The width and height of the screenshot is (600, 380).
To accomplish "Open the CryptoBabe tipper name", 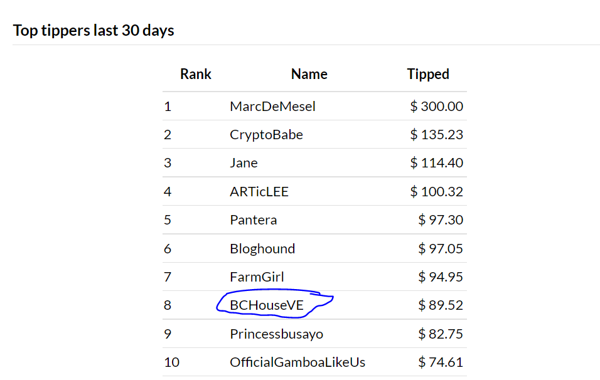I will point(266,135).
